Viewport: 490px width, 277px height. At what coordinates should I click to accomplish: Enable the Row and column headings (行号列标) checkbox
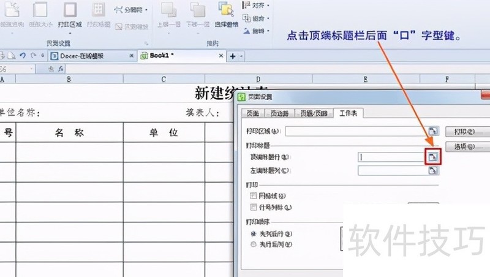click(254, 207)
